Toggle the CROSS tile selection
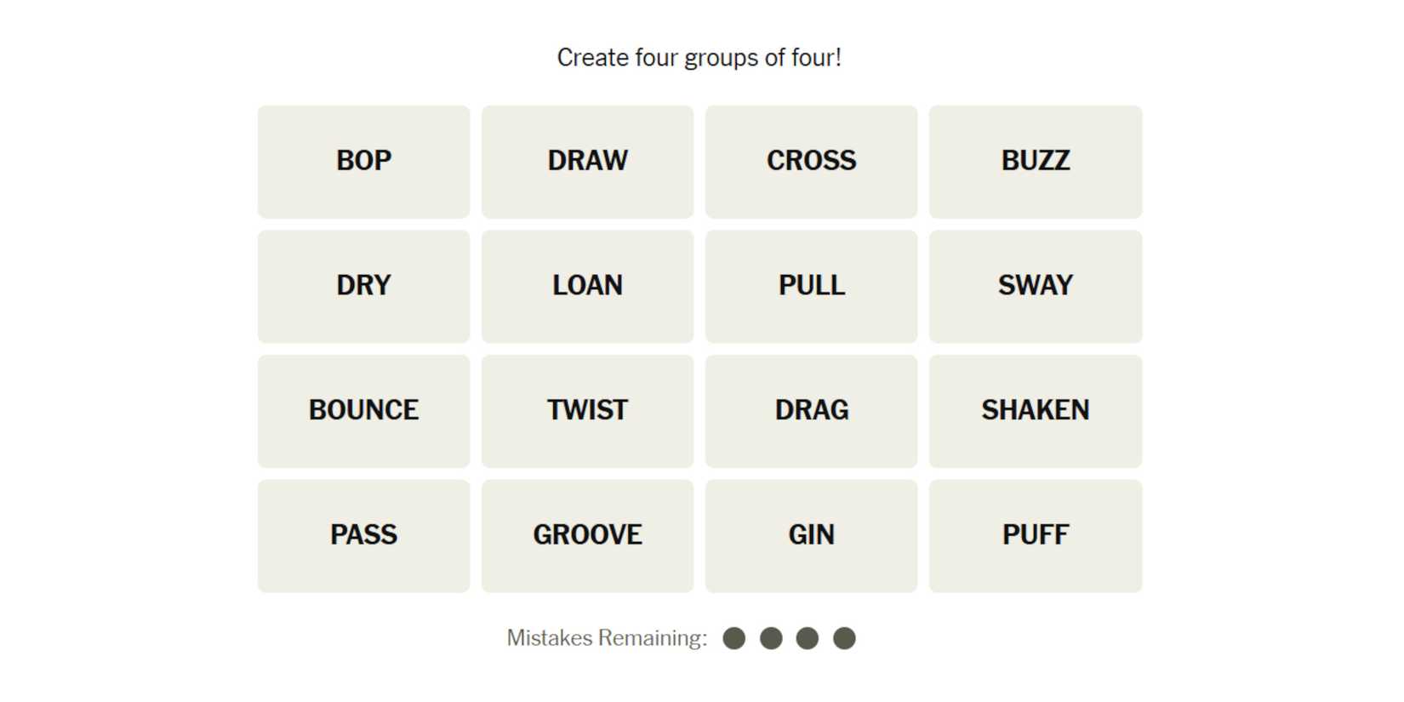 [811, 162]
